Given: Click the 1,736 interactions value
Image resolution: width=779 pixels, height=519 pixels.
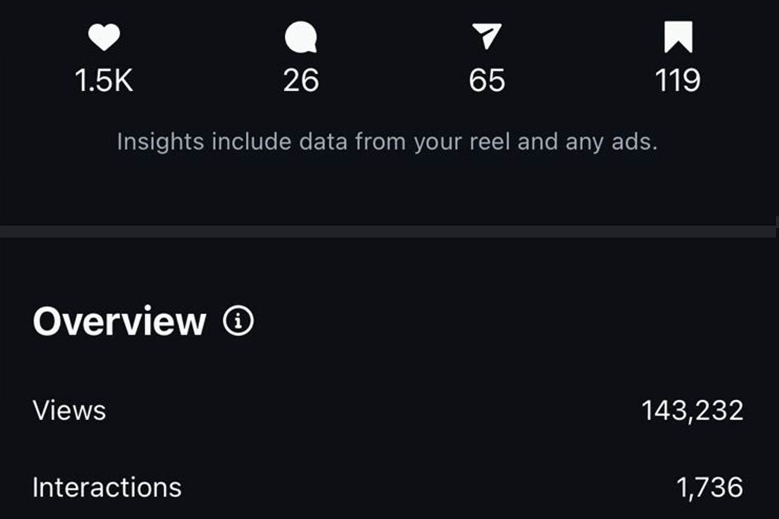Looking at the screenshot, I should (709, 487).
